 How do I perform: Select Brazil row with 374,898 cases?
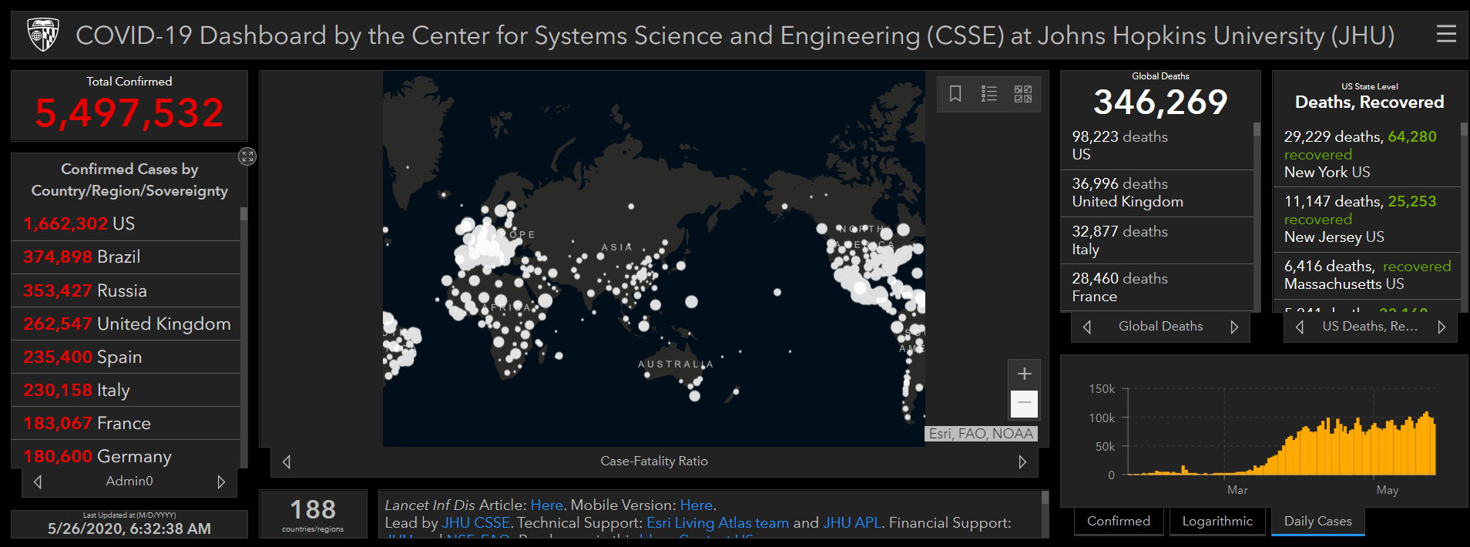(126, 257)
